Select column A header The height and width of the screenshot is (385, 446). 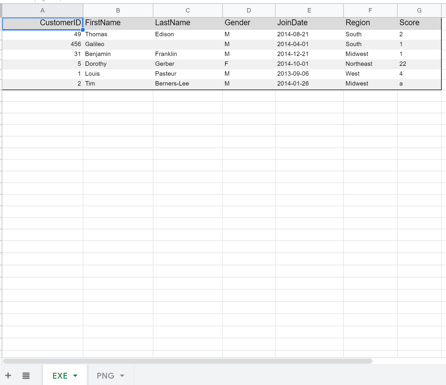(43, 10)
